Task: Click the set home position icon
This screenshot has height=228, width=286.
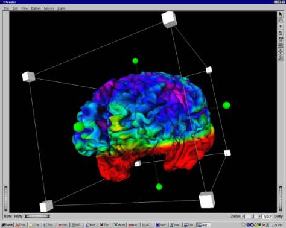Action: click(281, 39)
